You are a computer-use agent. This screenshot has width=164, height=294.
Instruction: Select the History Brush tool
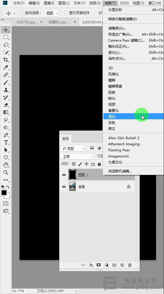click(5, 97)
